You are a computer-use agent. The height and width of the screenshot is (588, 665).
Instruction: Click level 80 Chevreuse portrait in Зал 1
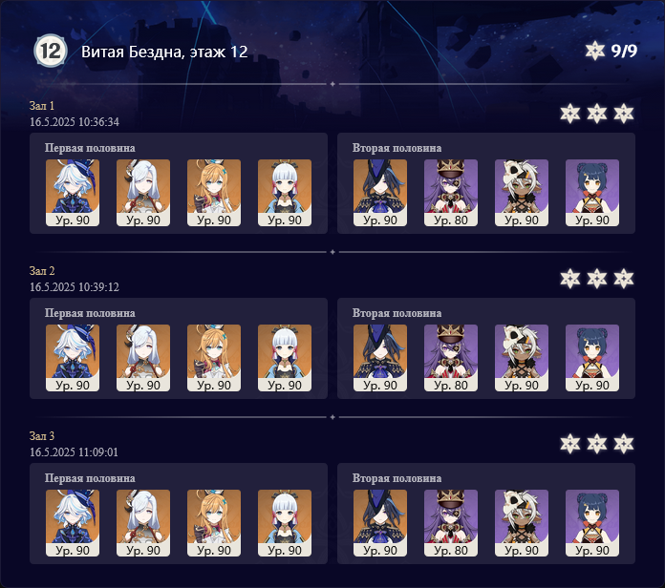(x=451, y=193)
